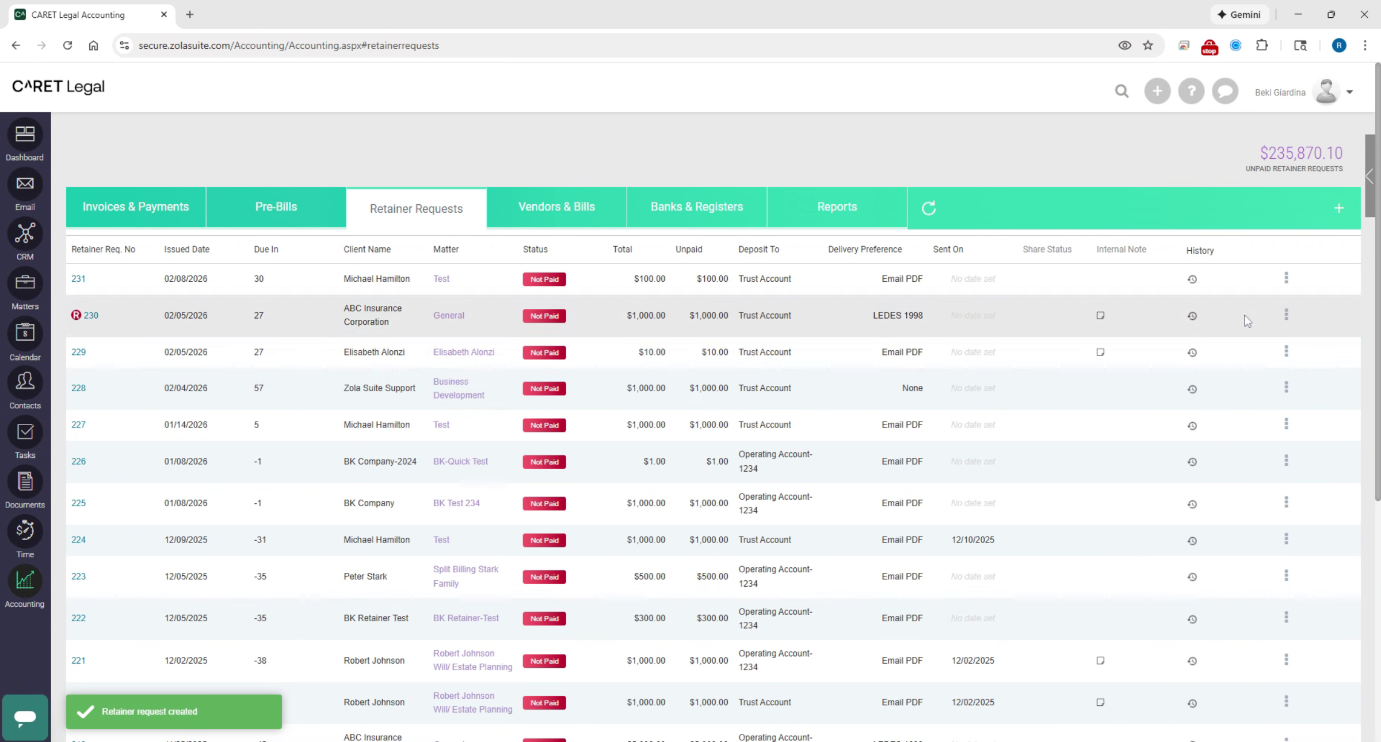
Task: Add new retainer request with plus icon
Action: [1339, 208]
